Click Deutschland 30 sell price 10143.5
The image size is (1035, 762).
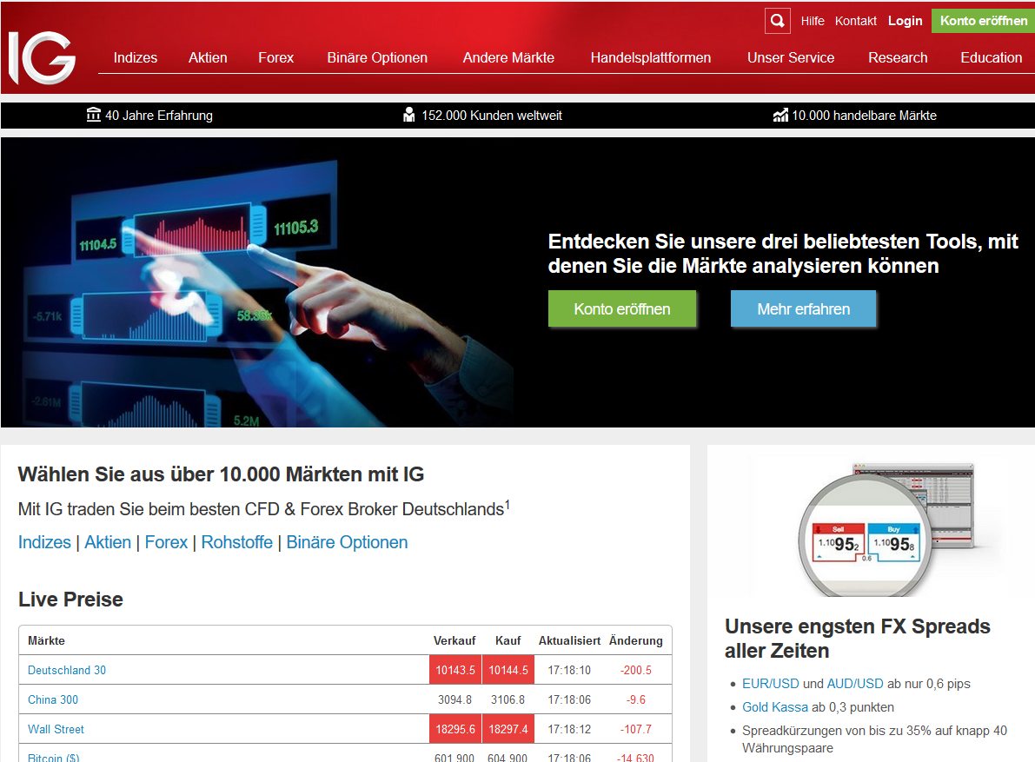(455, 670)
